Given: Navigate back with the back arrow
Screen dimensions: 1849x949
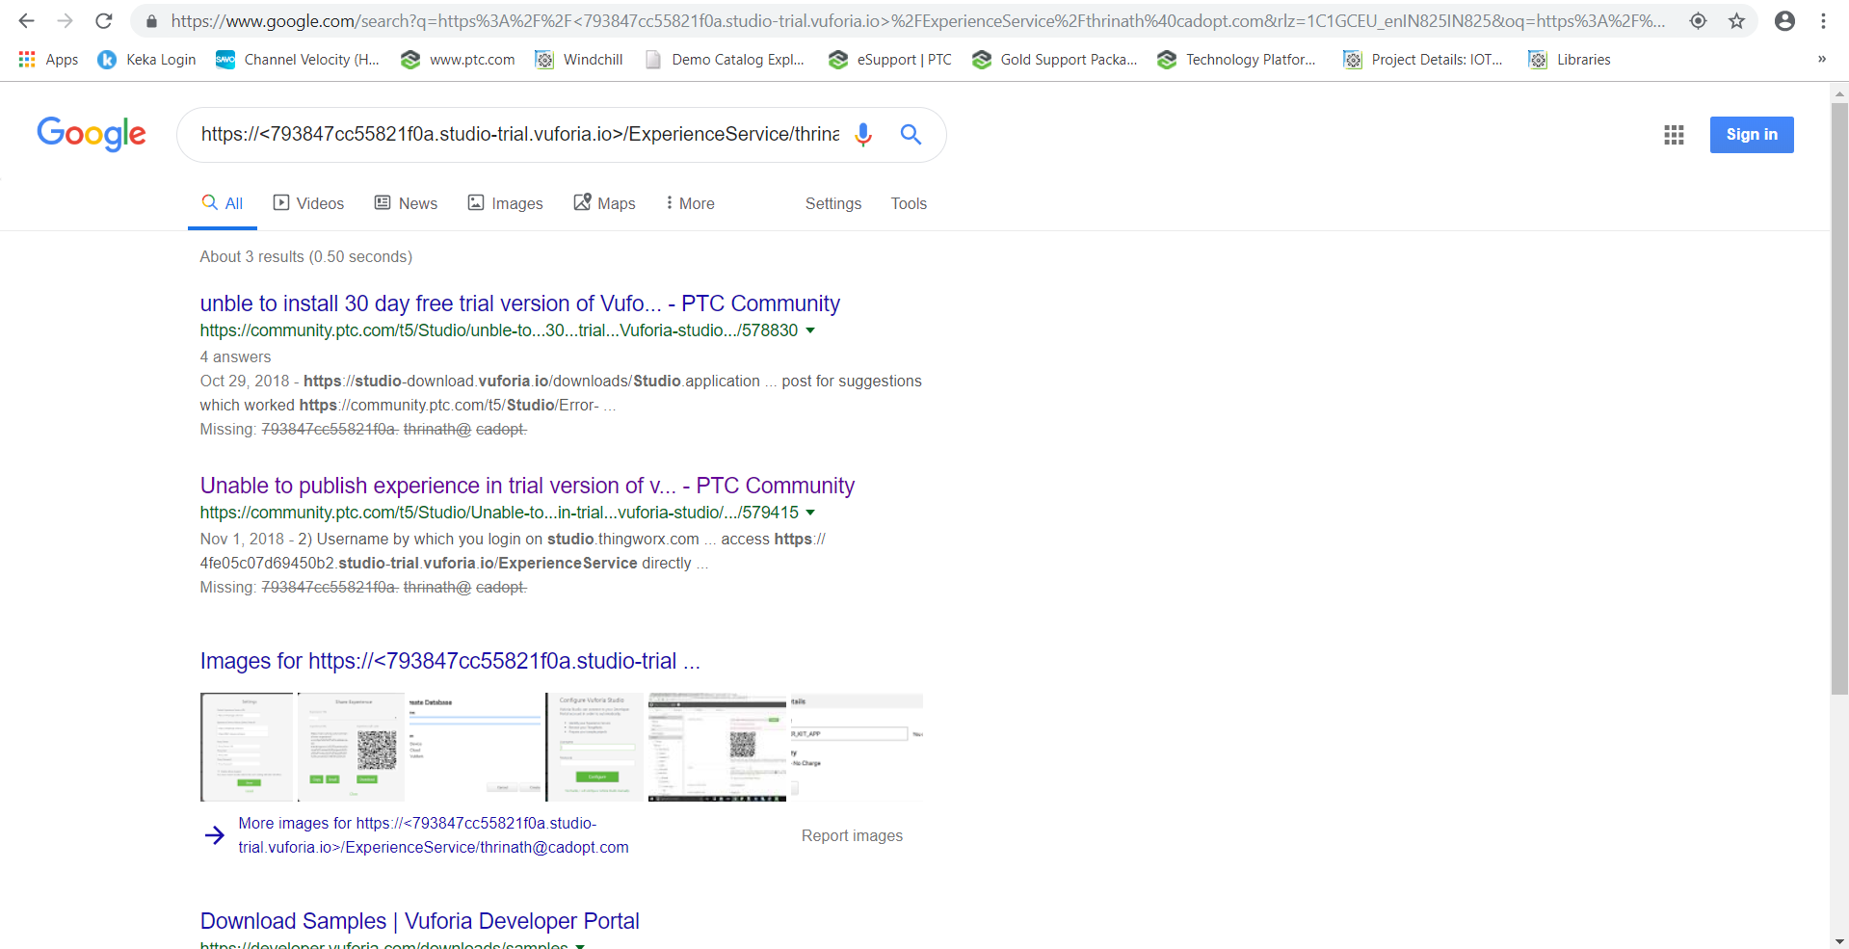Looking at the screenshot, I should pos(25,20).
